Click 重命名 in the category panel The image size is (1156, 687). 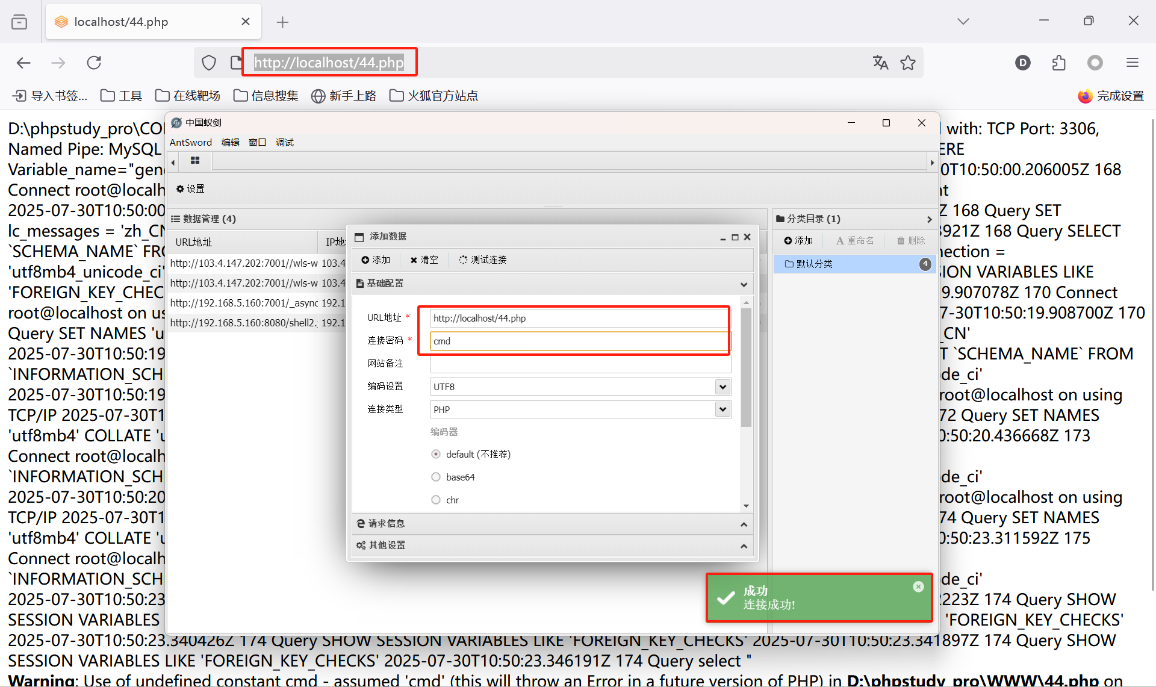pos(855,240)
